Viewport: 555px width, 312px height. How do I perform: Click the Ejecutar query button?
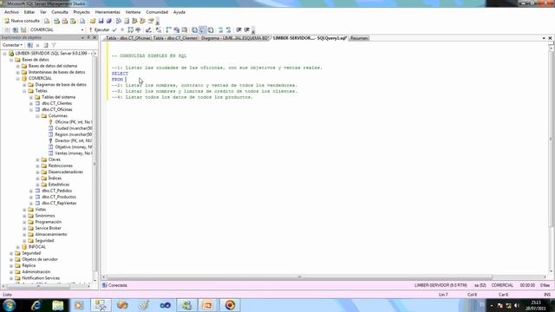(x=99, y=29)
